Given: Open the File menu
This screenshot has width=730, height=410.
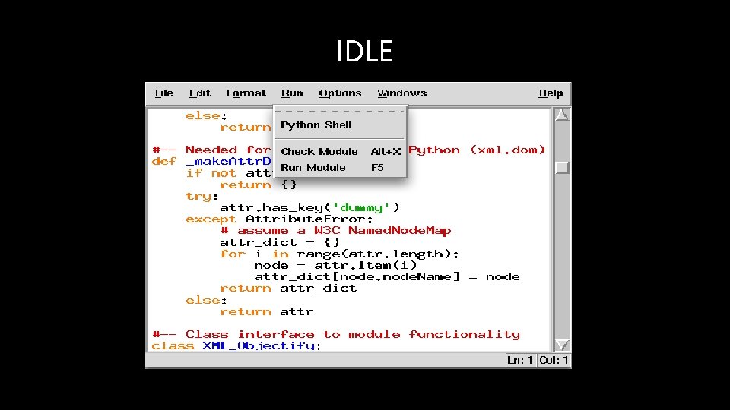Looking at the screenshot, I should [x=164, y=93].
